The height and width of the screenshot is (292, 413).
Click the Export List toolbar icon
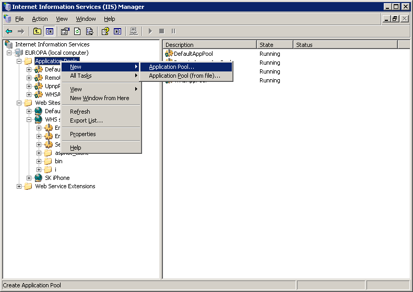(90, 32)
